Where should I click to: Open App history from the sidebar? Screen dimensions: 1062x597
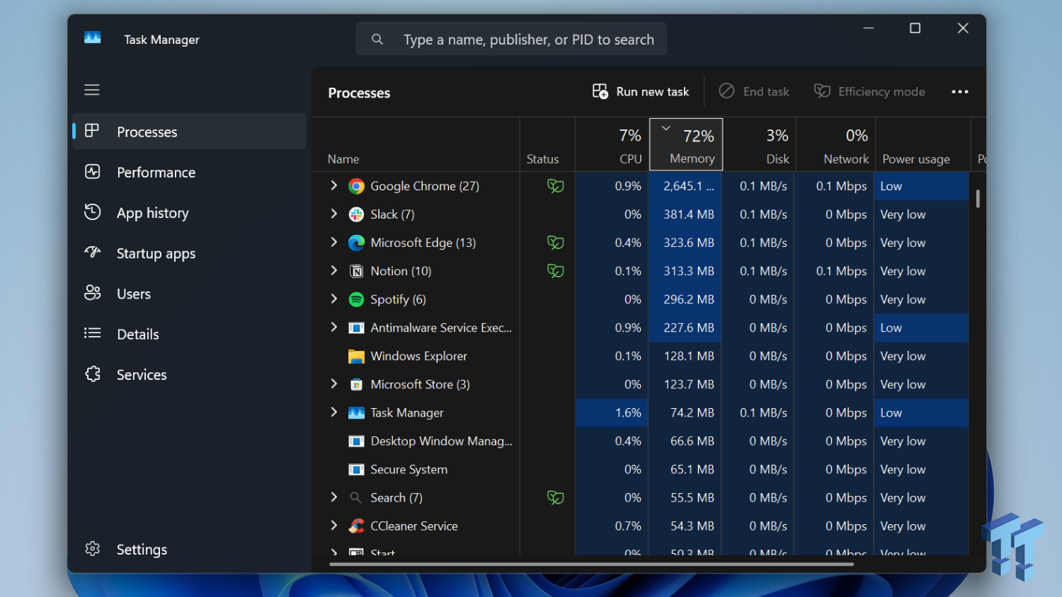[x=93, y=212]
